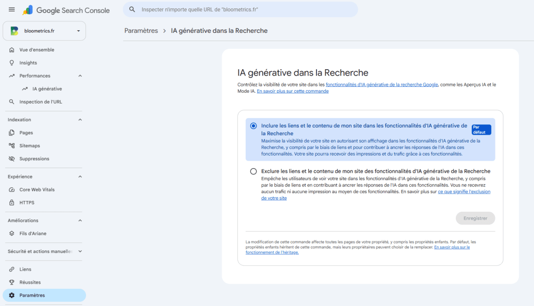Collapse the Améliorations section chevron
The width and height of the screenshot is (534, 306).
click(x=80, y=220)
